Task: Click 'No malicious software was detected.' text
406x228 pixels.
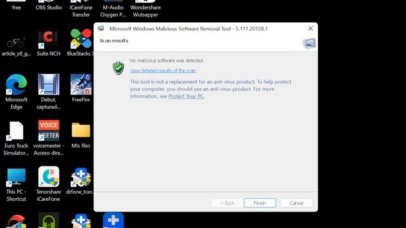Action: point(167,61)
